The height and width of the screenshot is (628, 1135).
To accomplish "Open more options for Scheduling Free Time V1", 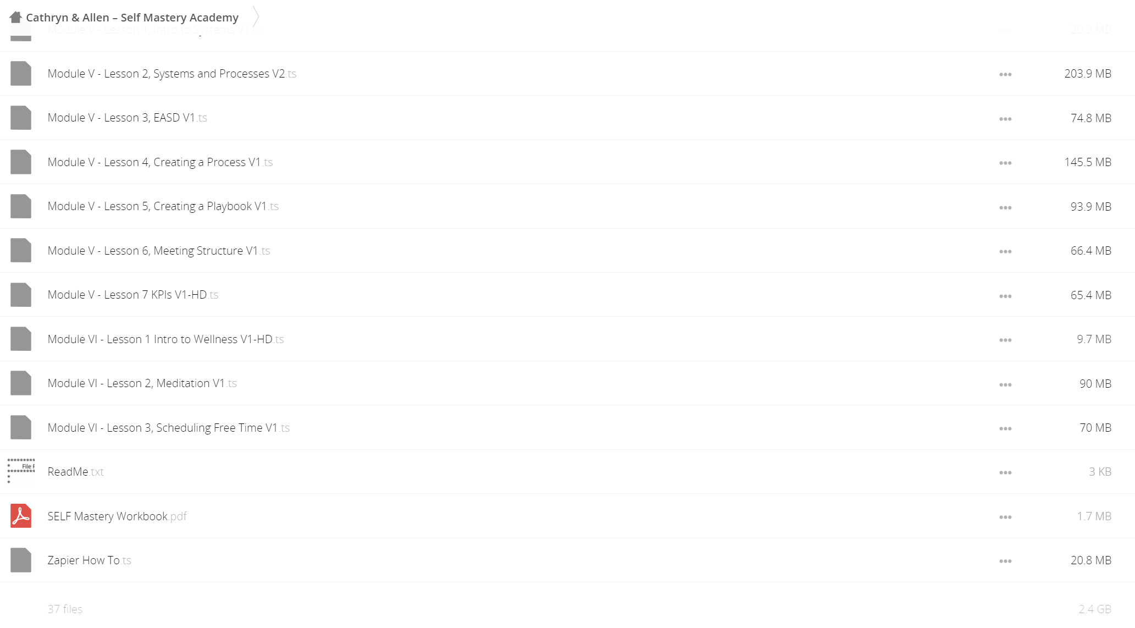I will pyautogui.click(x=1005, y=428).
